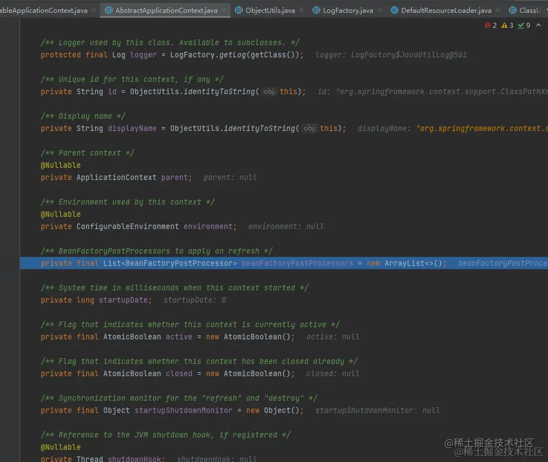
Task: Click the green typo check indicator showing 9
Action: click(x=524, y=26)
